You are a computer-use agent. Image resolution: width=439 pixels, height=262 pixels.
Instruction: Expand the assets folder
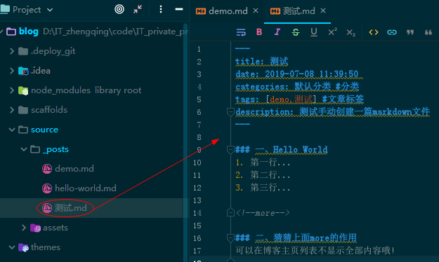click(x=24, y=228)
